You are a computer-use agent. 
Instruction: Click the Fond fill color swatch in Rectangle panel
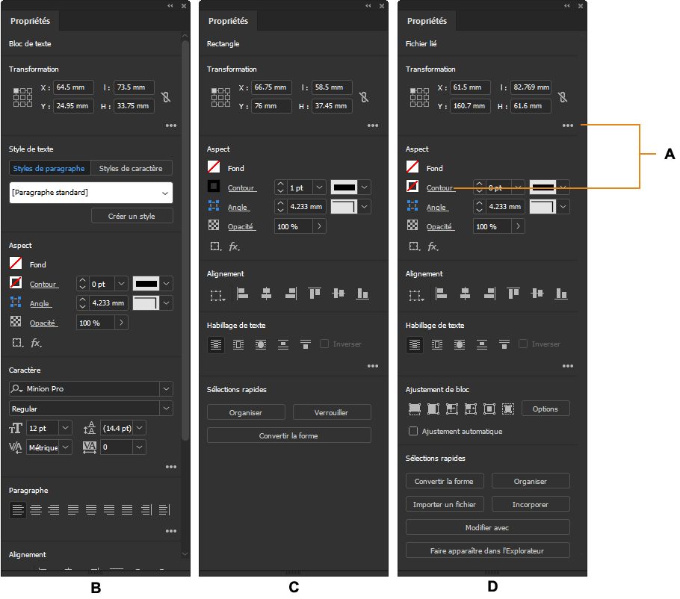click(x=214, y=167)
